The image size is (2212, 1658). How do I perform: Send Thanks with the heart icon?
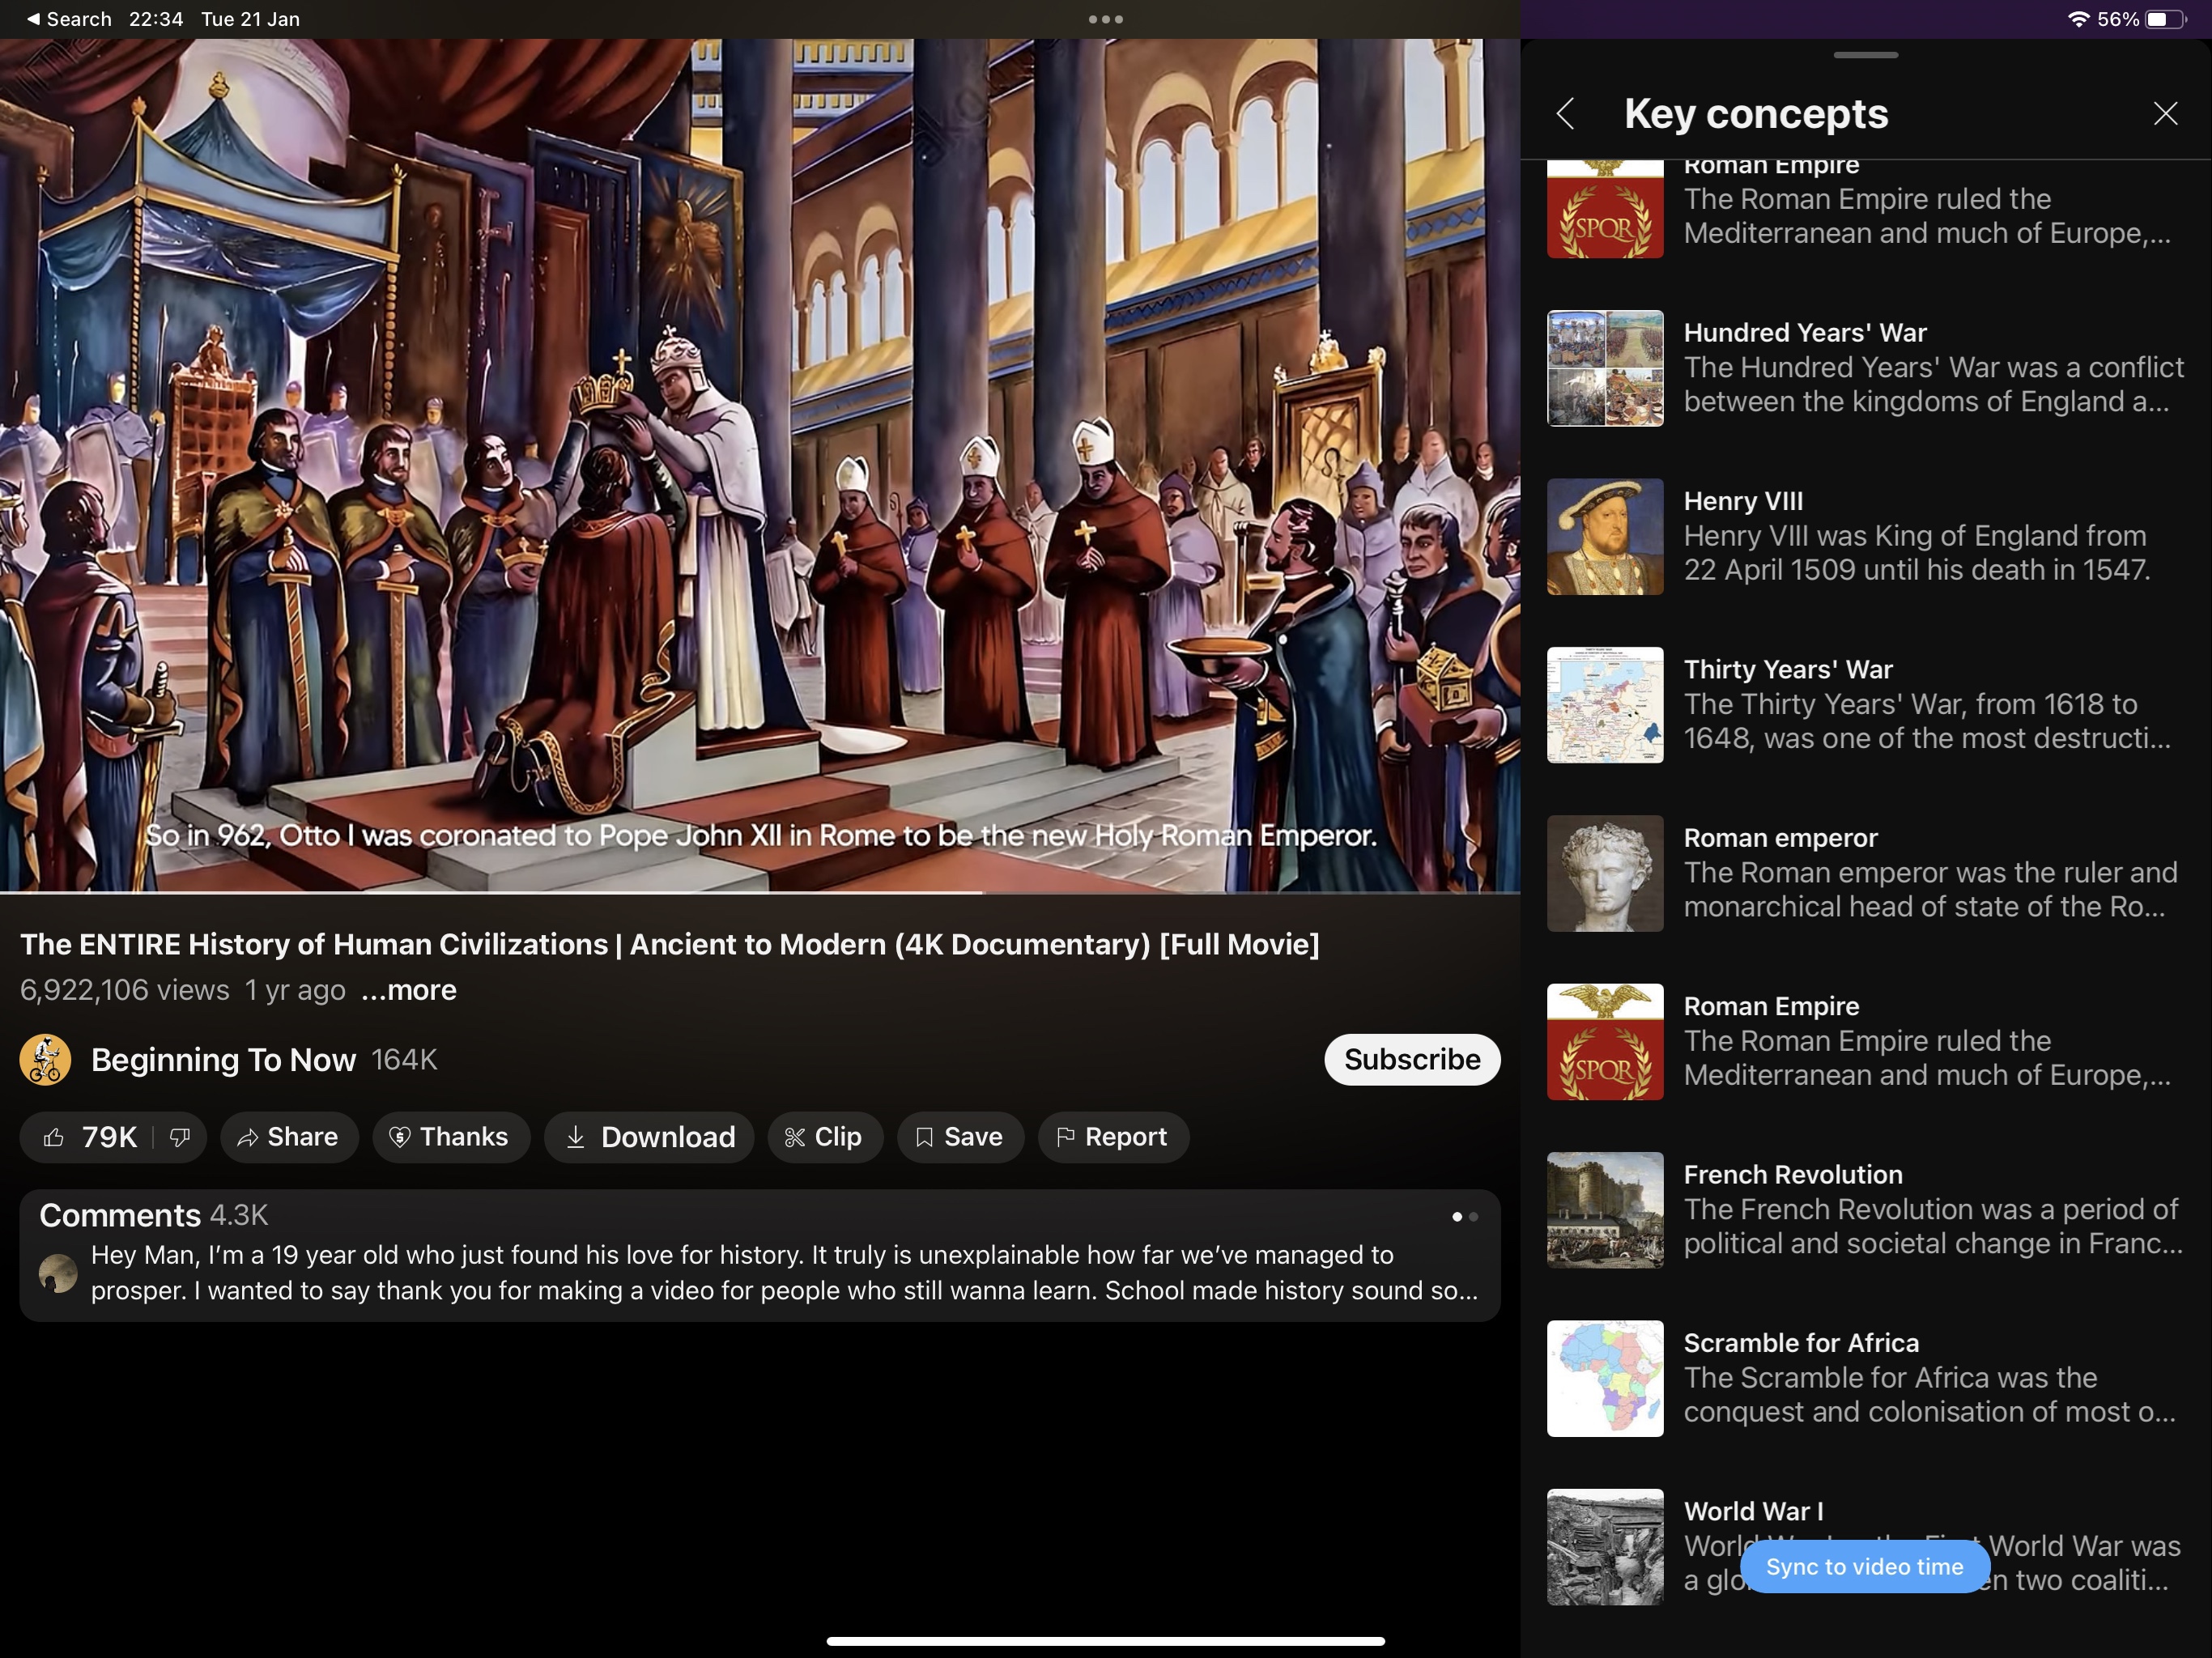450,1137
